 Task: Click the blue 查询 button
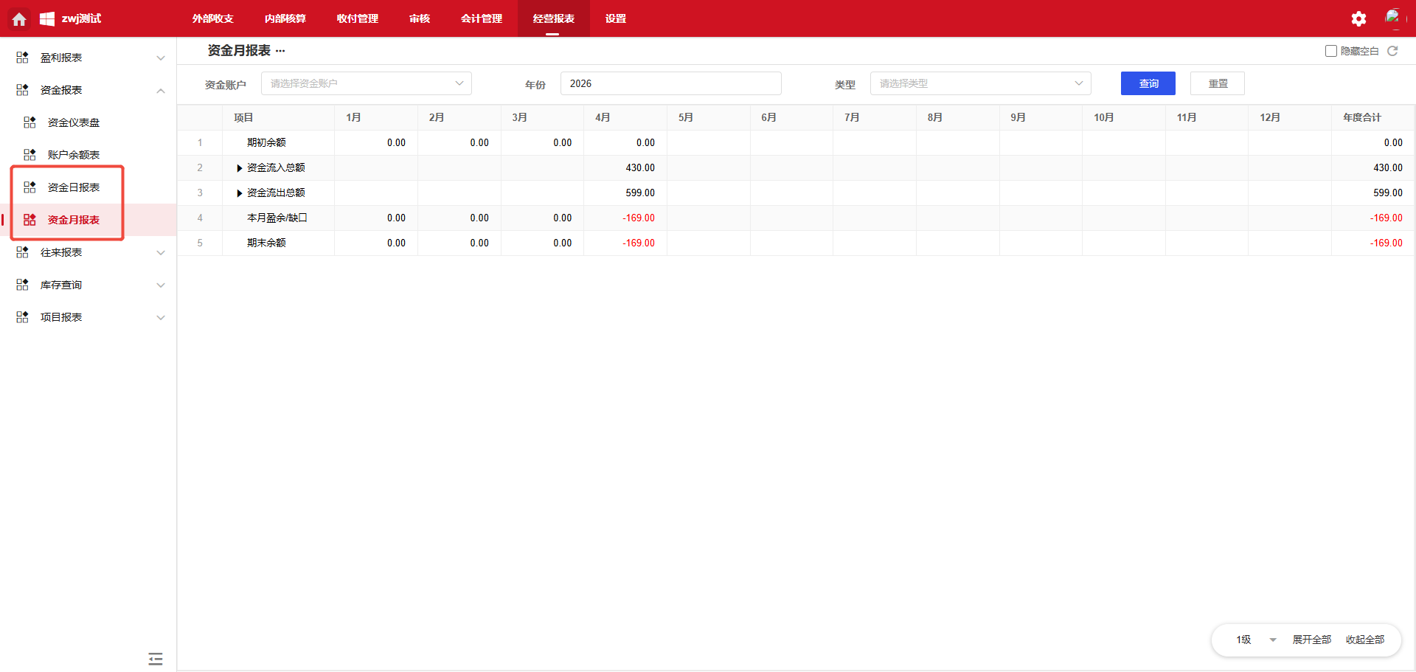point(1148,83)
